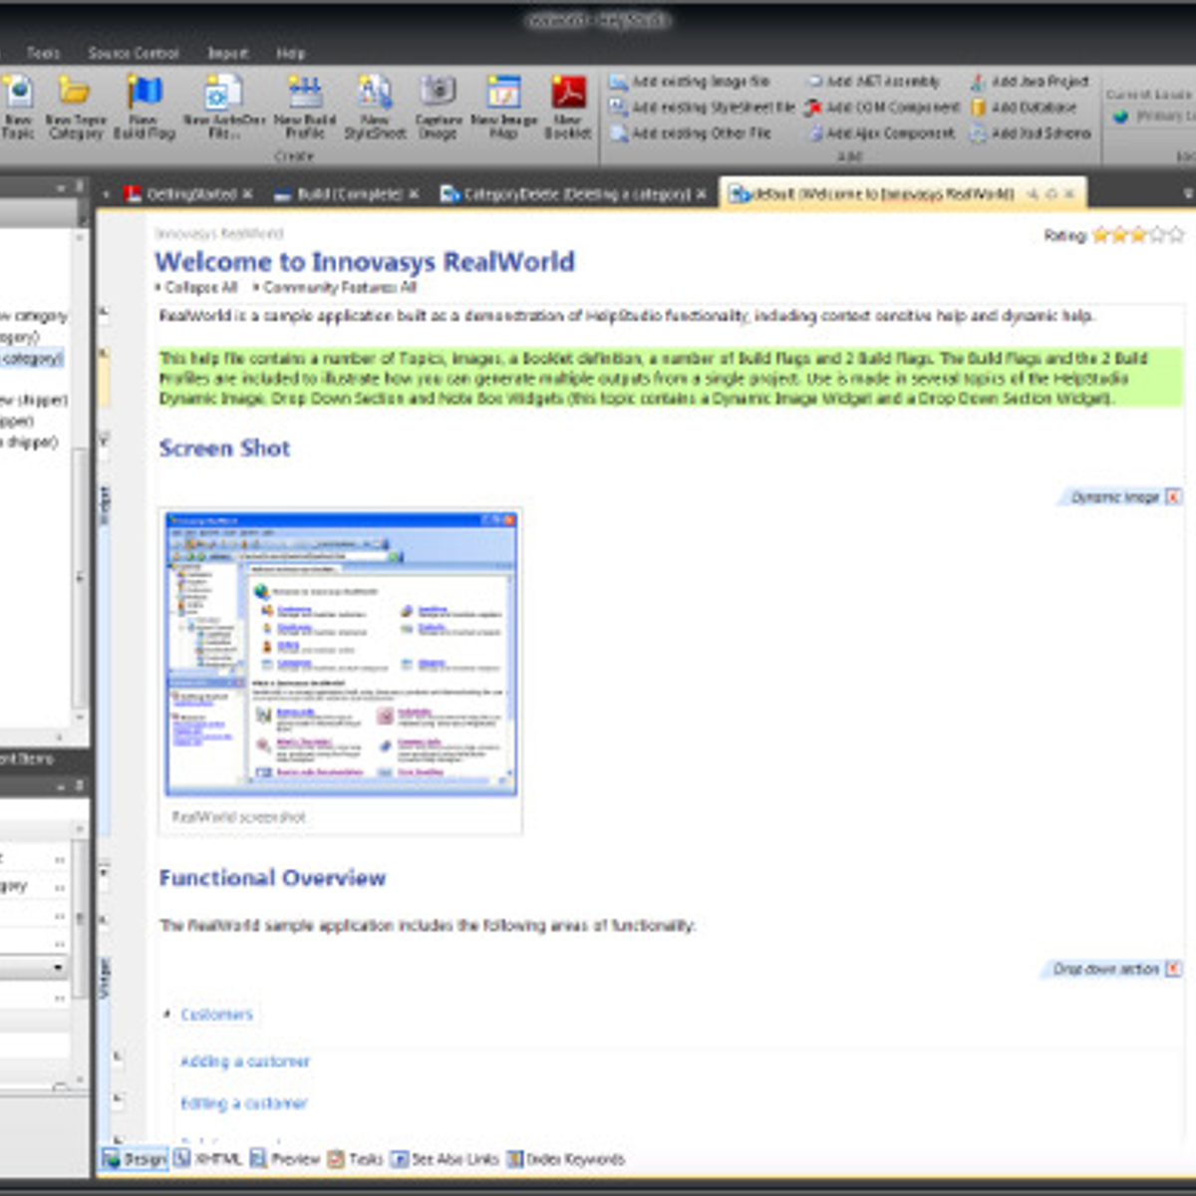
Task: Open the Editing a customer link
Action: [244, 1103]
